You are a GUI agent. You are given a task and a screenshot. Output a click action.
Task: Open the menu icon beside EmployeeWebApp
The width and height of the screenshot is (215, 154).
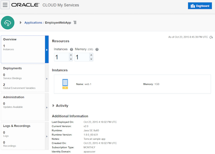click(75, 23)
